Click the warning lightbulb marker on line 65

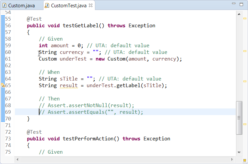[3, 85]
